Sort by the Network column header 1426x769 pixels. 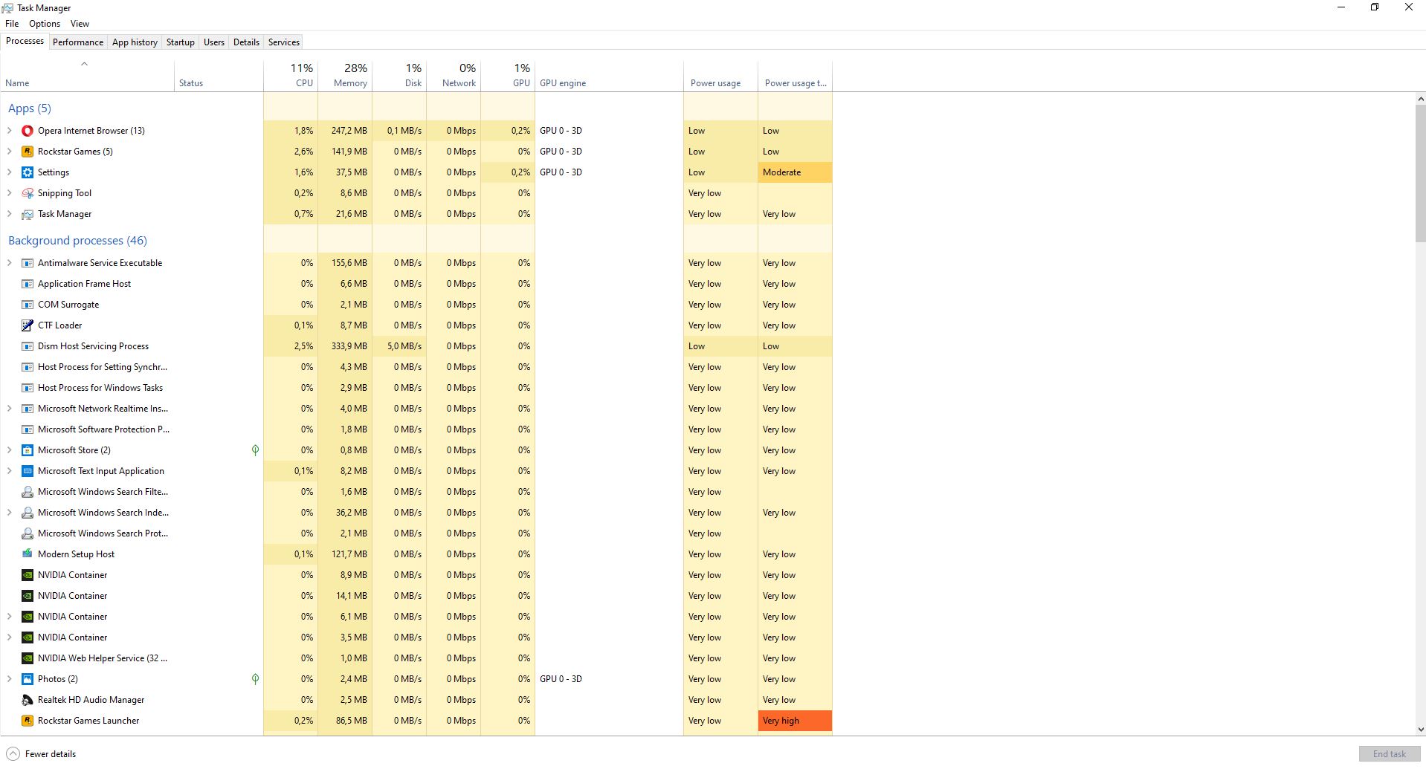point(454,76)
